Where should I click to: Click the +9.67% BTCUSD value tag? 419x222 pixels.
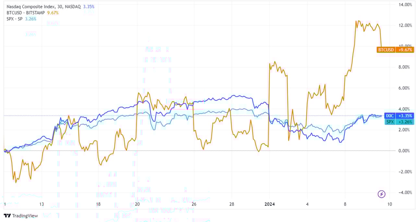(x=405, y=50)
